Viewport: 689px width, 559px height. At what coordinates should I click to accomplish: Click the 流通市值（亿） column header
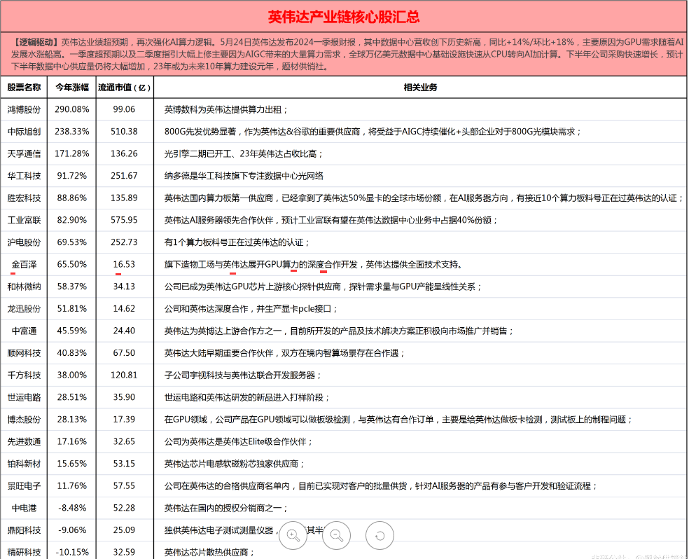[x=124, y=88]
